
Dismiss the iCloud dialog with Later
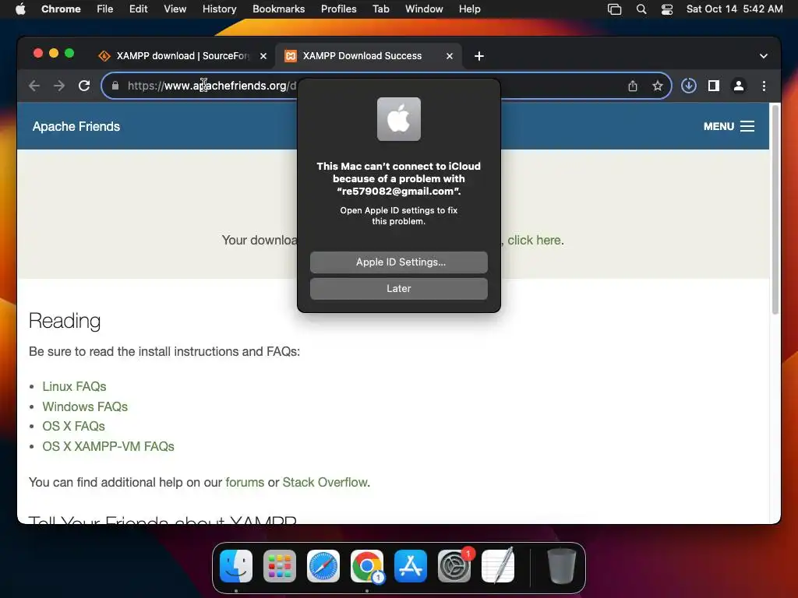tap(398, 288)
